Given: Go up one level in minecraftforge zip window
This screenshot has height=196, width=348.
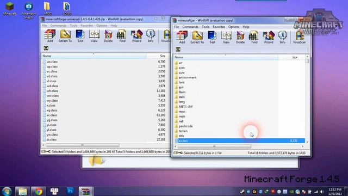Looking at the screenshot, I should coord(46,48).
